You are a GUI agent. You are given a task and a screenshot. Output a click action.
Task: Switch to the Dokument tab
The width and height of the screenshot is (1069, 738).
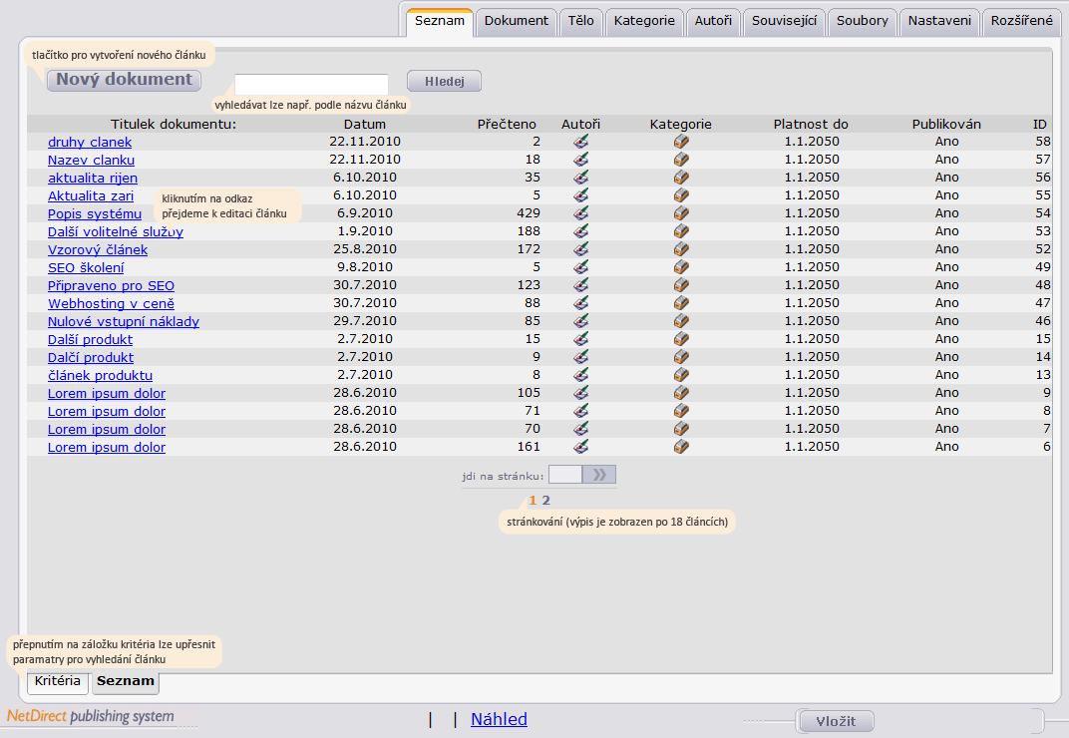pos(517,21)
